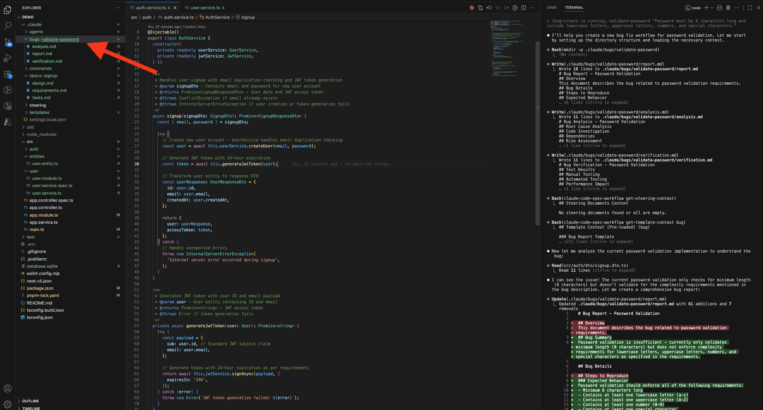Kill the terminal using the trash icon

coord(728,8)
